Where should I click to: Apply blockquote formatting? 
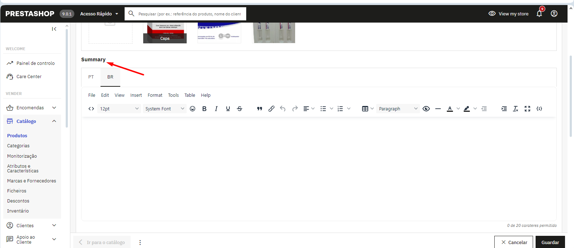260,109
